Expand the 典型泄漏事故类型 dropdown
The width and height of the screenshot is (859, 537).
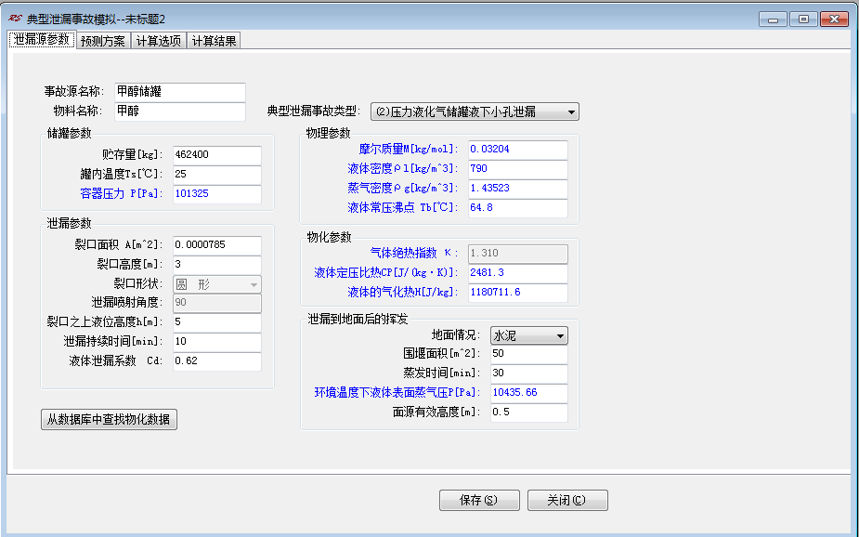(475, 111)
